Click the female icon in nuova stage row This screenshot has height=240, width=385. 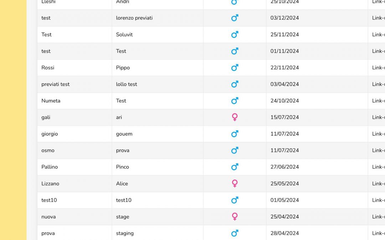click(x=235, y=217)
